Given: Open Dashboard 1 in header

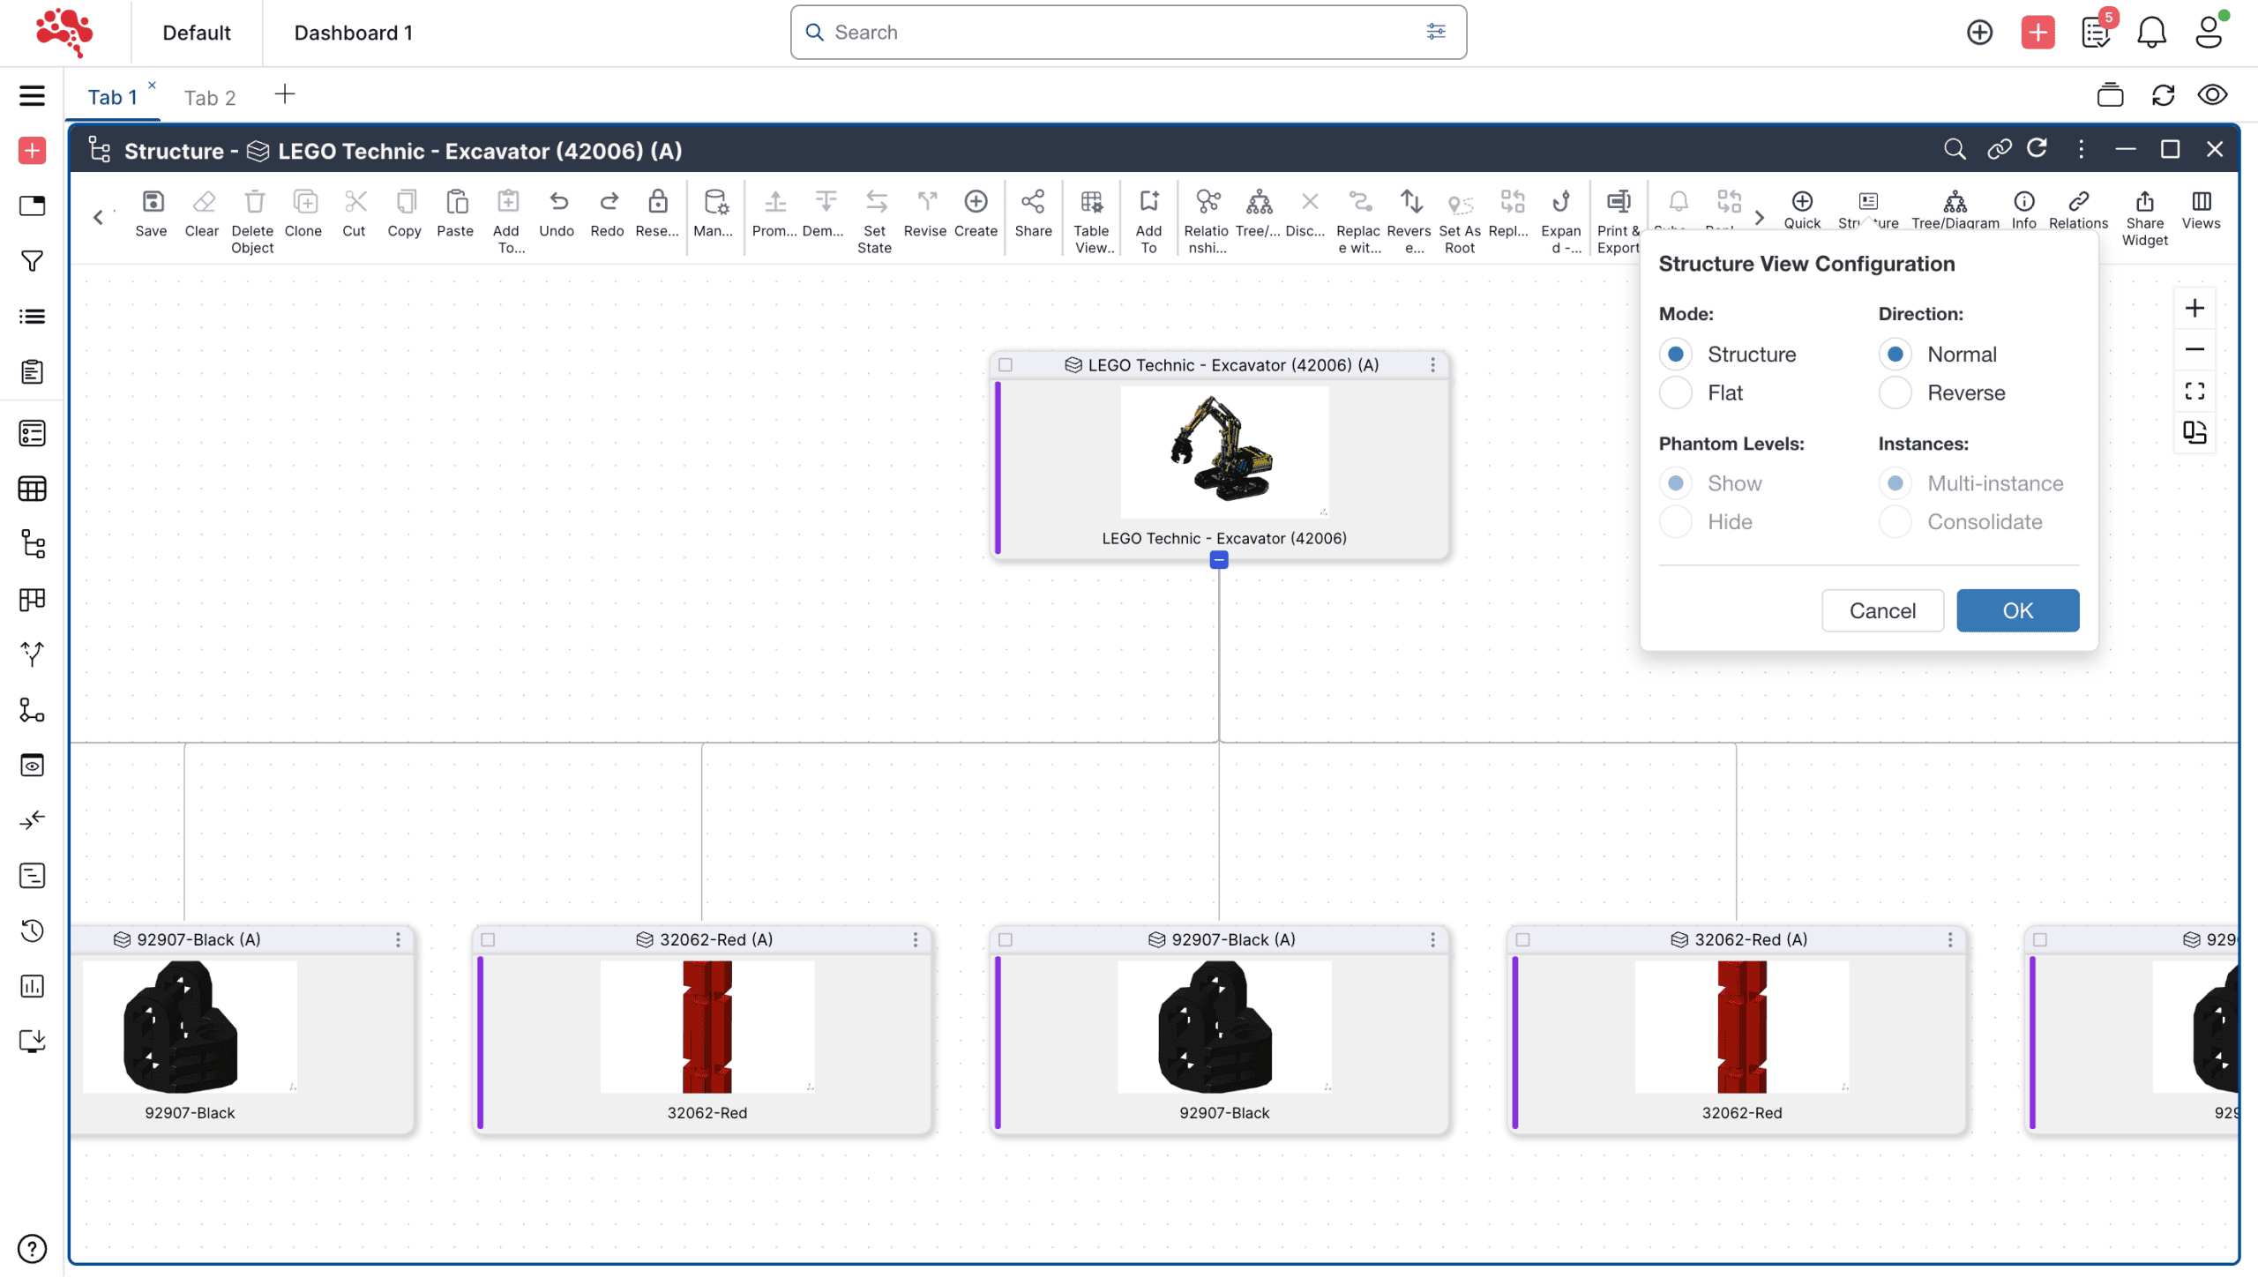Looking at the screenshot, I should 354,33.
